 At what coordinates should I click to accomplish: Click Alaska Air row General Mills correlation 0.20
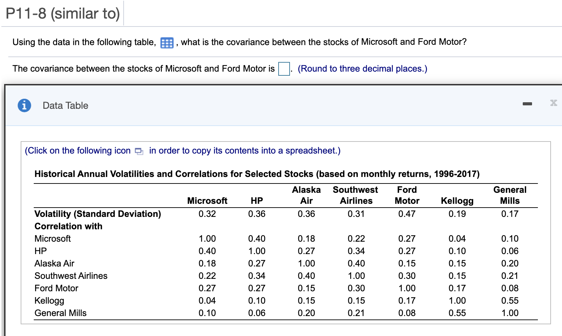coord(510,263)
